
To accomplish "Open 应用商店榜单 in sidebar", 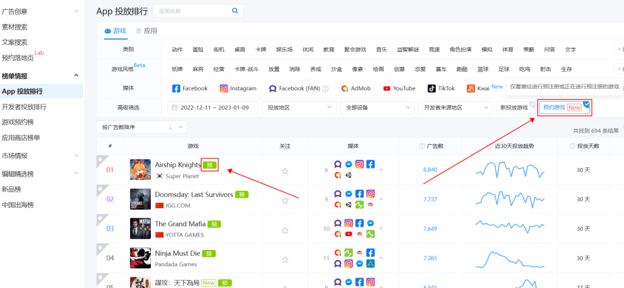I will pos(21,137).
